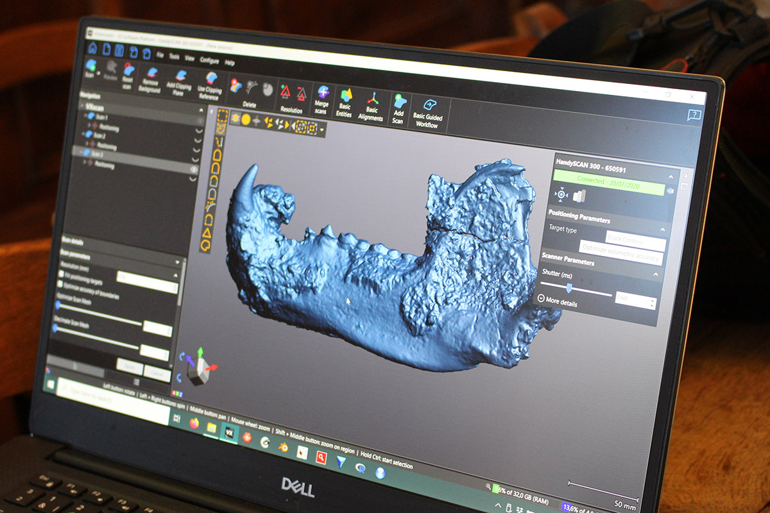
Task: Collapse the Positioning Parameters section
Action: click(x=662, y=228)
